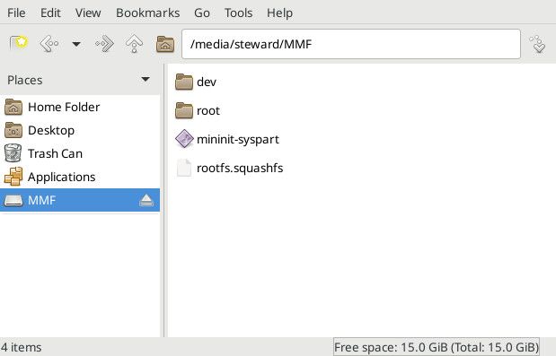Viewport: 556px width, 356px height.
Task: Click the root folder name
Action: 208,111
